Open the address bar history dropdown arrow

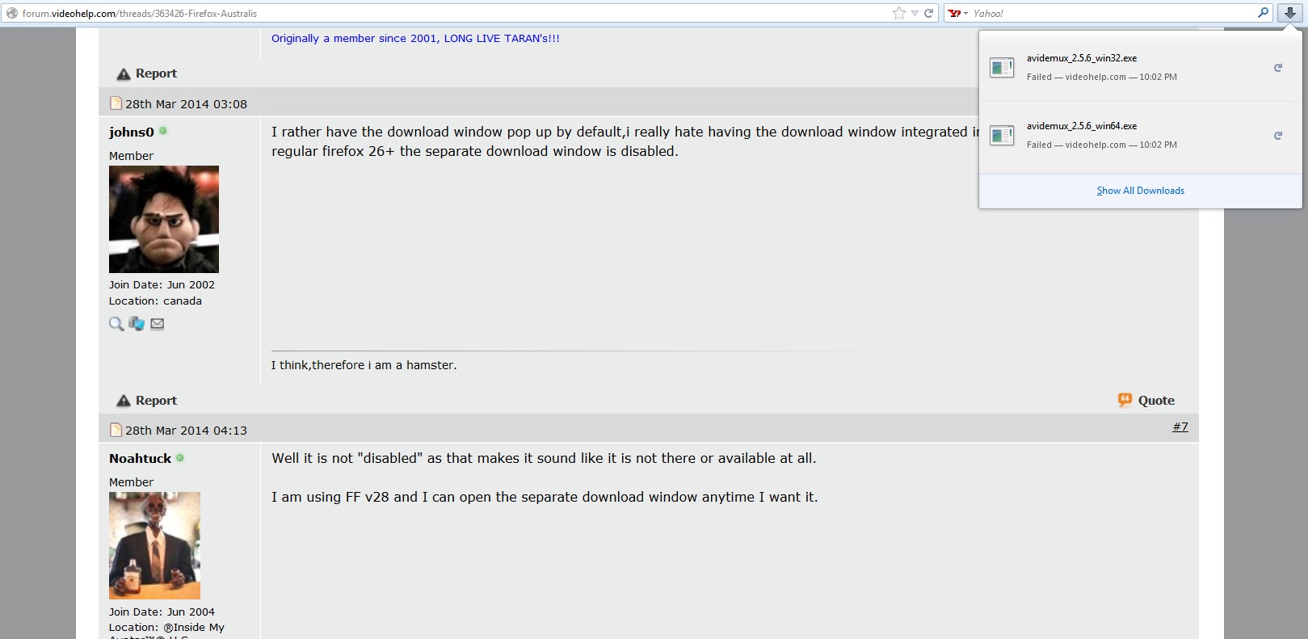[x=915, y=13]
